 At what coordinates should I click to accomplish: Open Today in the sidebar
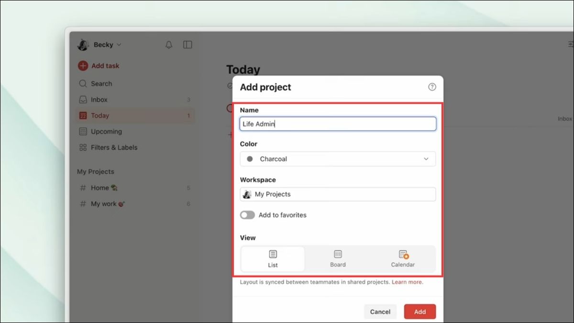click(x=136, y=115)
